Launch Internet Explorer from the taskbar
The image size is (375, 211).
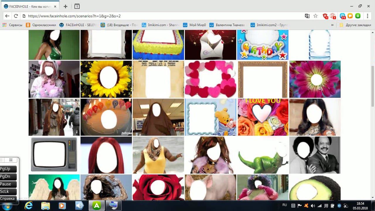coord(28,206)
